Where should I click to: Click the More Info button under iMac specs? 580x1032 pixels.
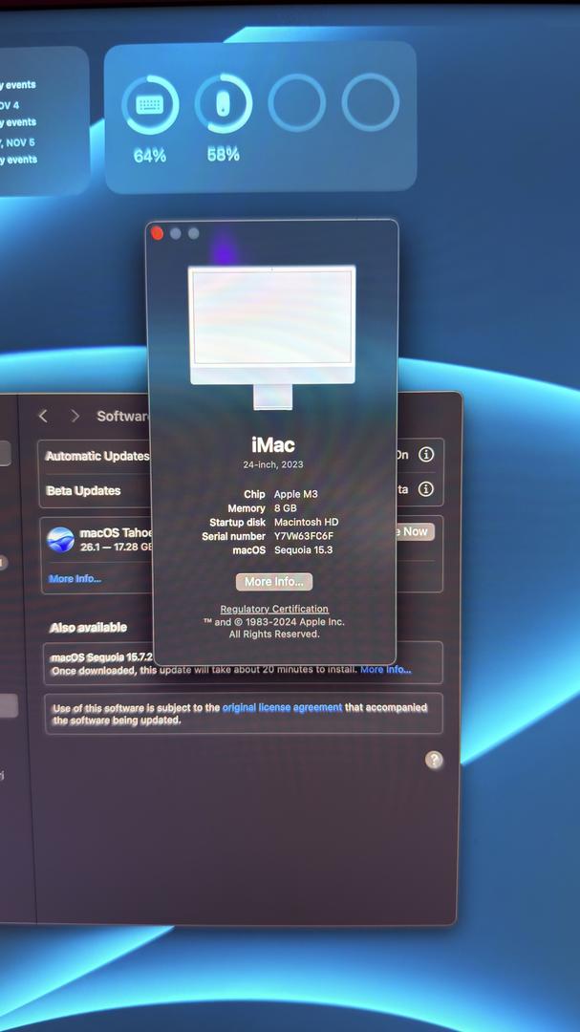[x=274, y=582]
